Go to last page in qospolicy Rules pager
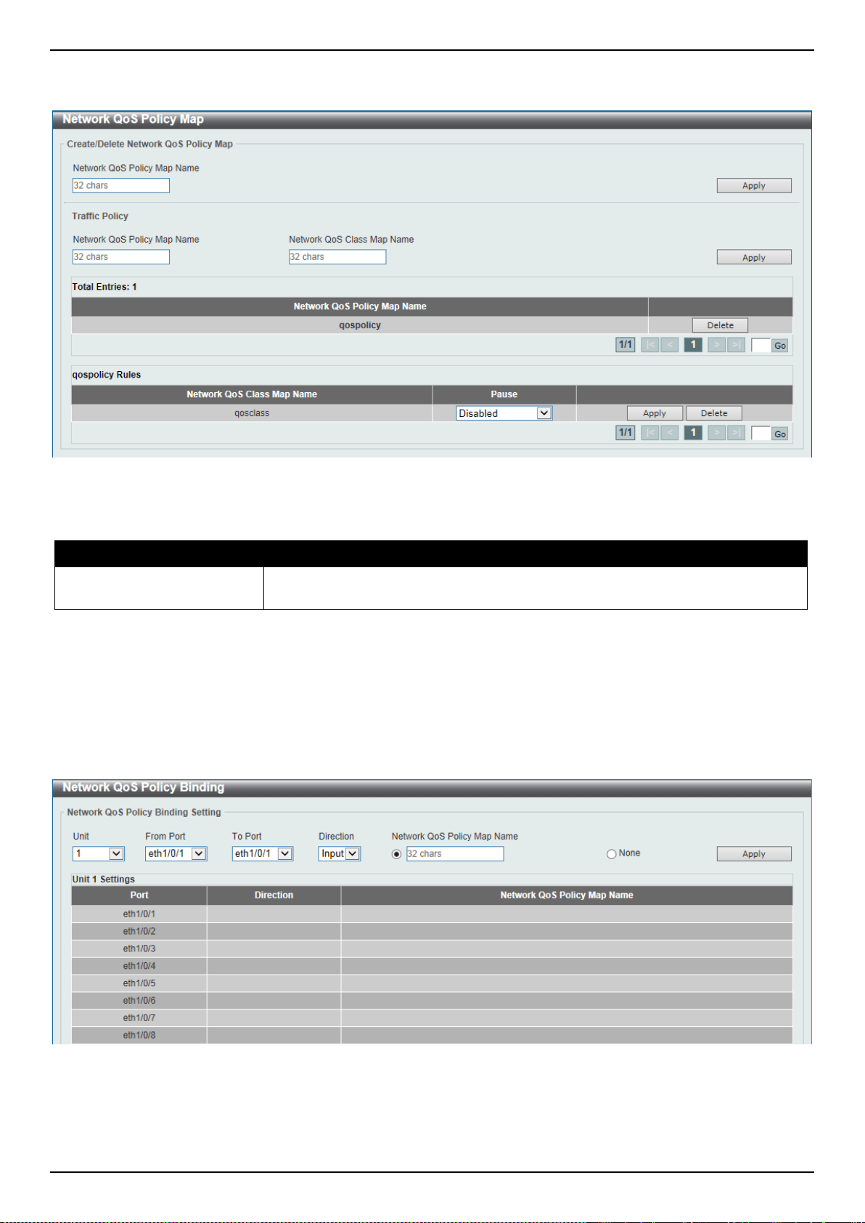The width and height of the screenshot is (865, 1223). click(736, 433)
